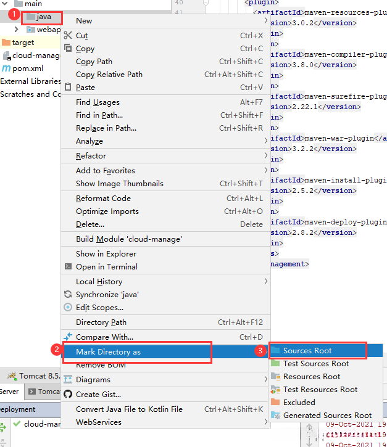Expand the webapp folder chevron
387x447 pixels.
pos(16,30)
